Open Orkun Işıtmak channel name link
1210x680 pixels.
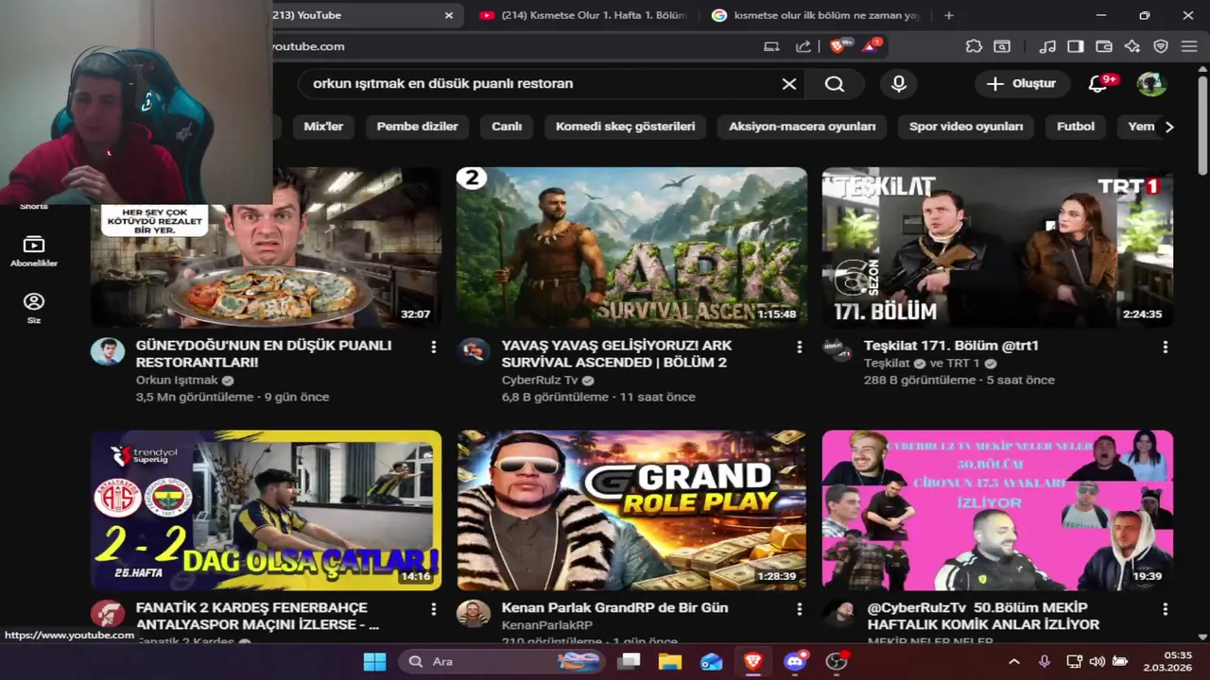click(x=177, y=380)
